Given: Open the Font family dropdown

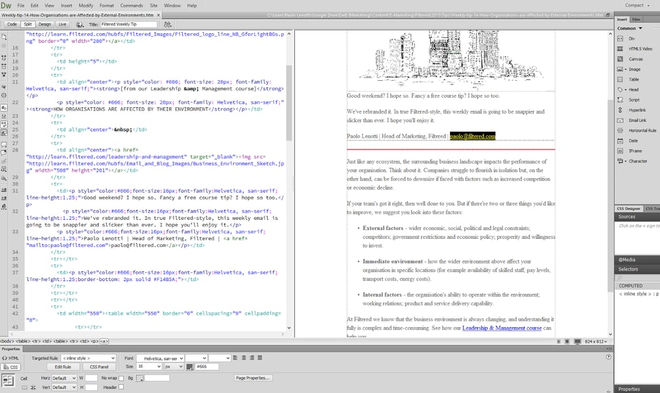Looking at the screenshot, I should [x=160, y=358].
